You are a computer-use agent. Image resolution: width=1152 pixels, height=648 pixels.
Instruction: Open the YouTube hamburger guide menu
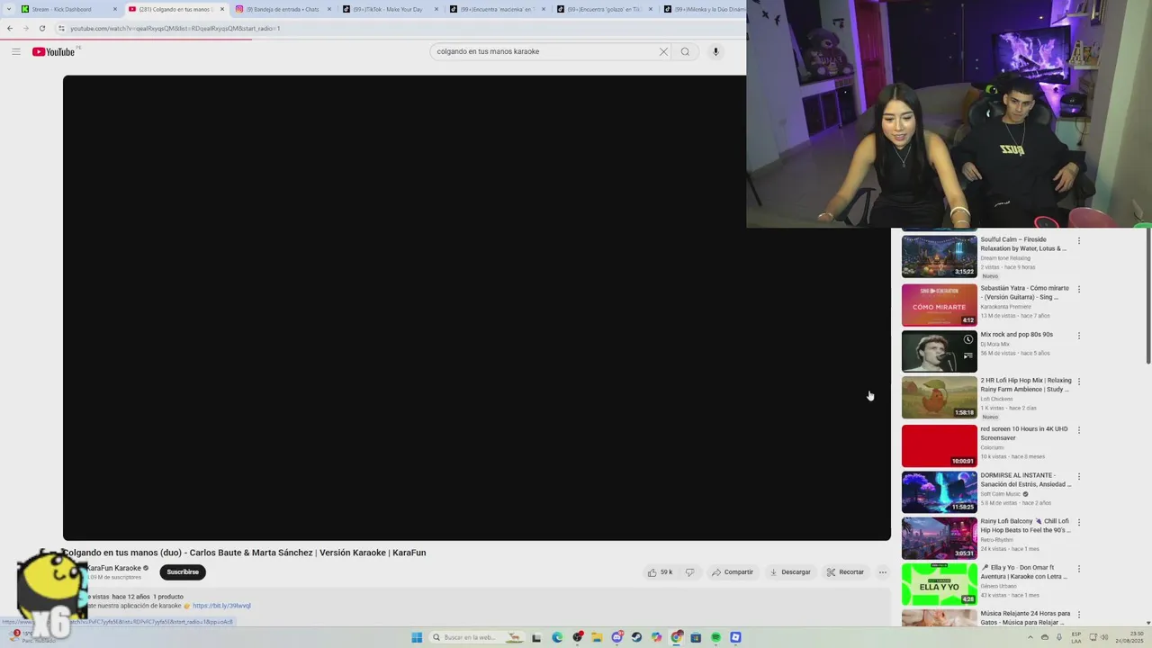pyautogui.click(x=15, y=51)
